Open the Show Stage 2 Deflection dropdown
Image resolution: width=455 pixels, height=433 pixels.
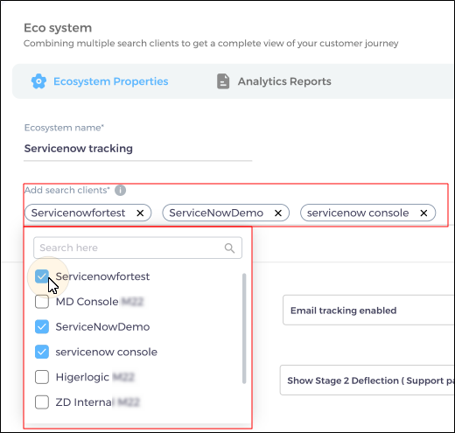click(367, 380)
